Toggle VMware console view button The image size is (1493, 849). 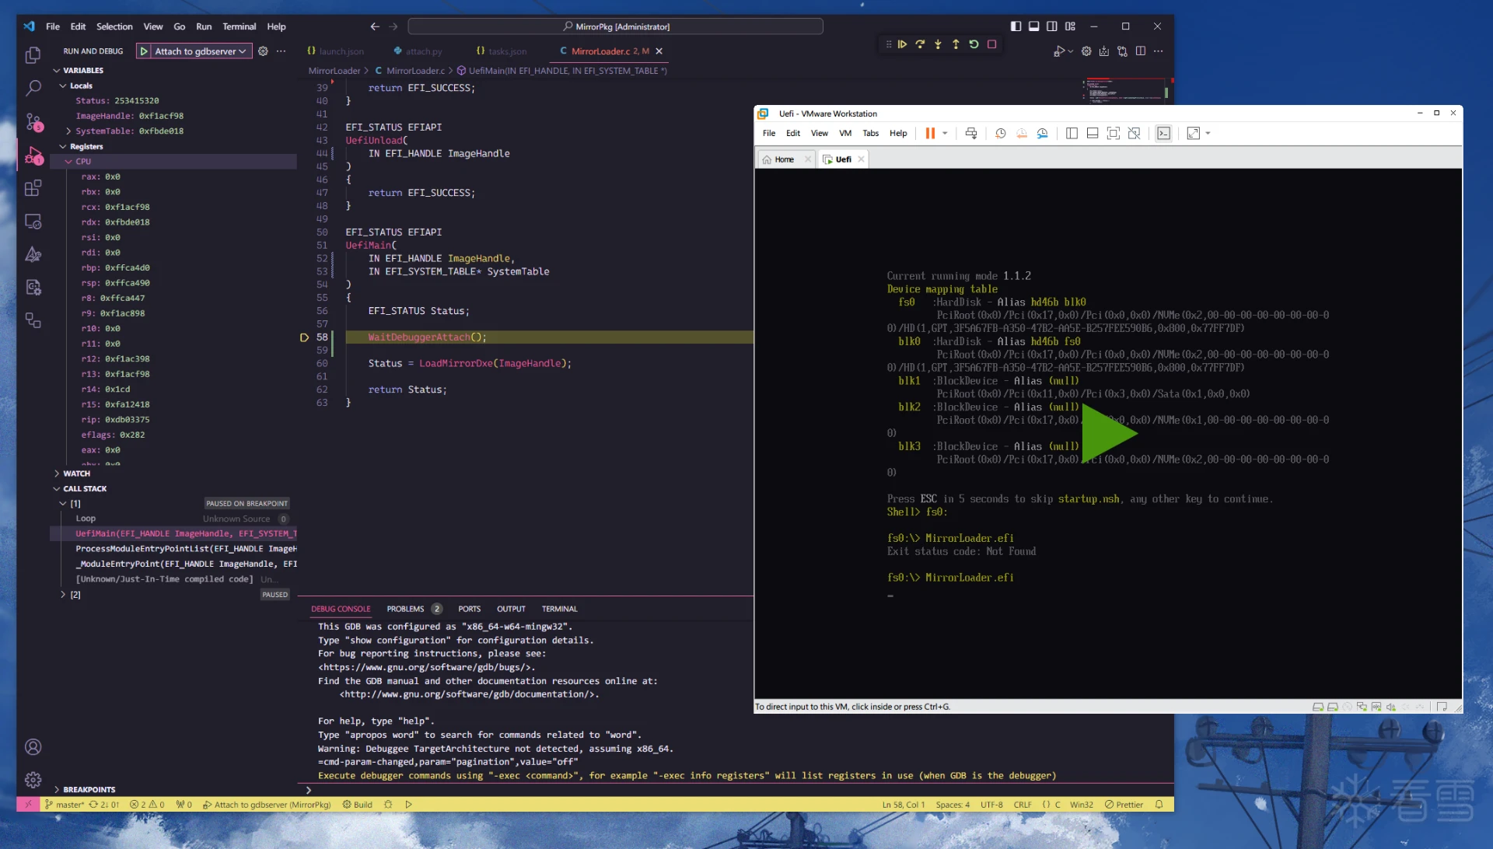tap(1163, 133)
